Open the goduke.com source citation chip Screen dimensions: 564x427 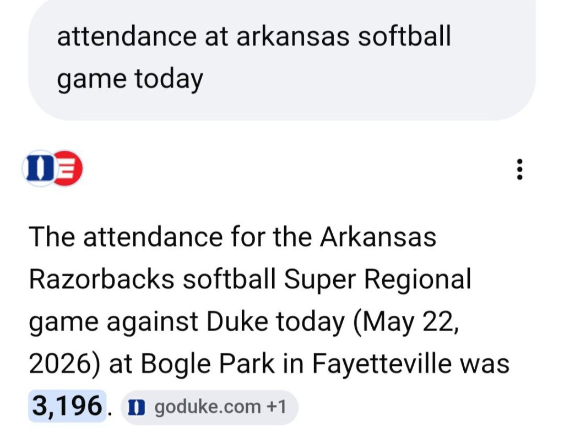click(209, 407)
